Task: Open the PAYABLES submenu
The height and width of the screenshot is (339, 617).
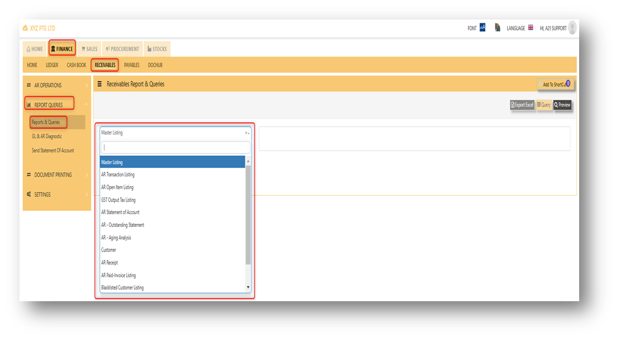Action: pyautogui.click(x=132, y=65)
